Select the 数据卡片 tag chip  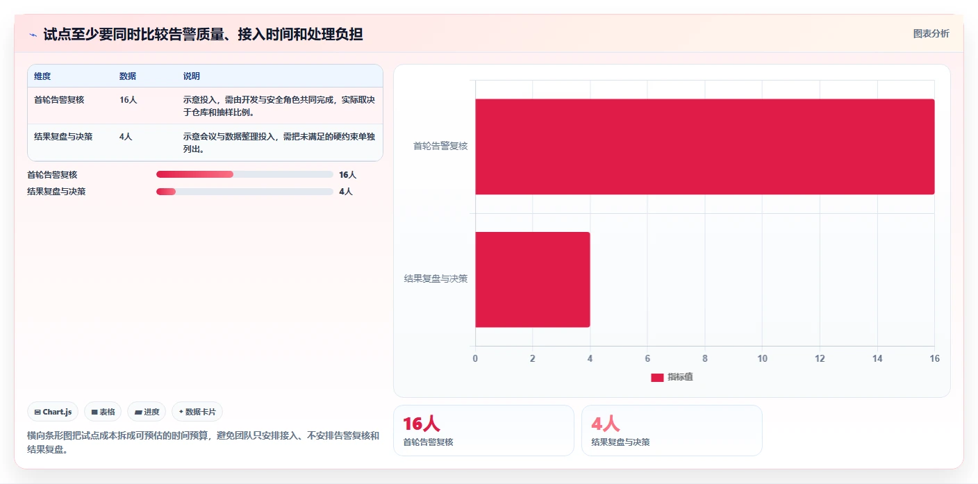click(197, 412)
